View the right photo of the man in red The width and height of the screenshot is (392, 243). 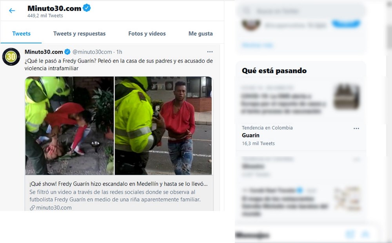163,126
